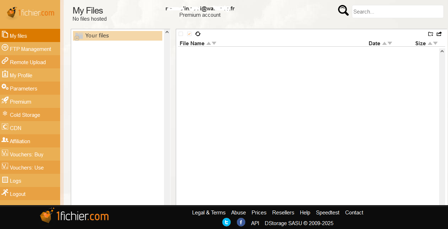Viewport: 448px width, 229px height.
Task: Go to Cold Storage in sidebar
Action: click(x=25, y=115)
